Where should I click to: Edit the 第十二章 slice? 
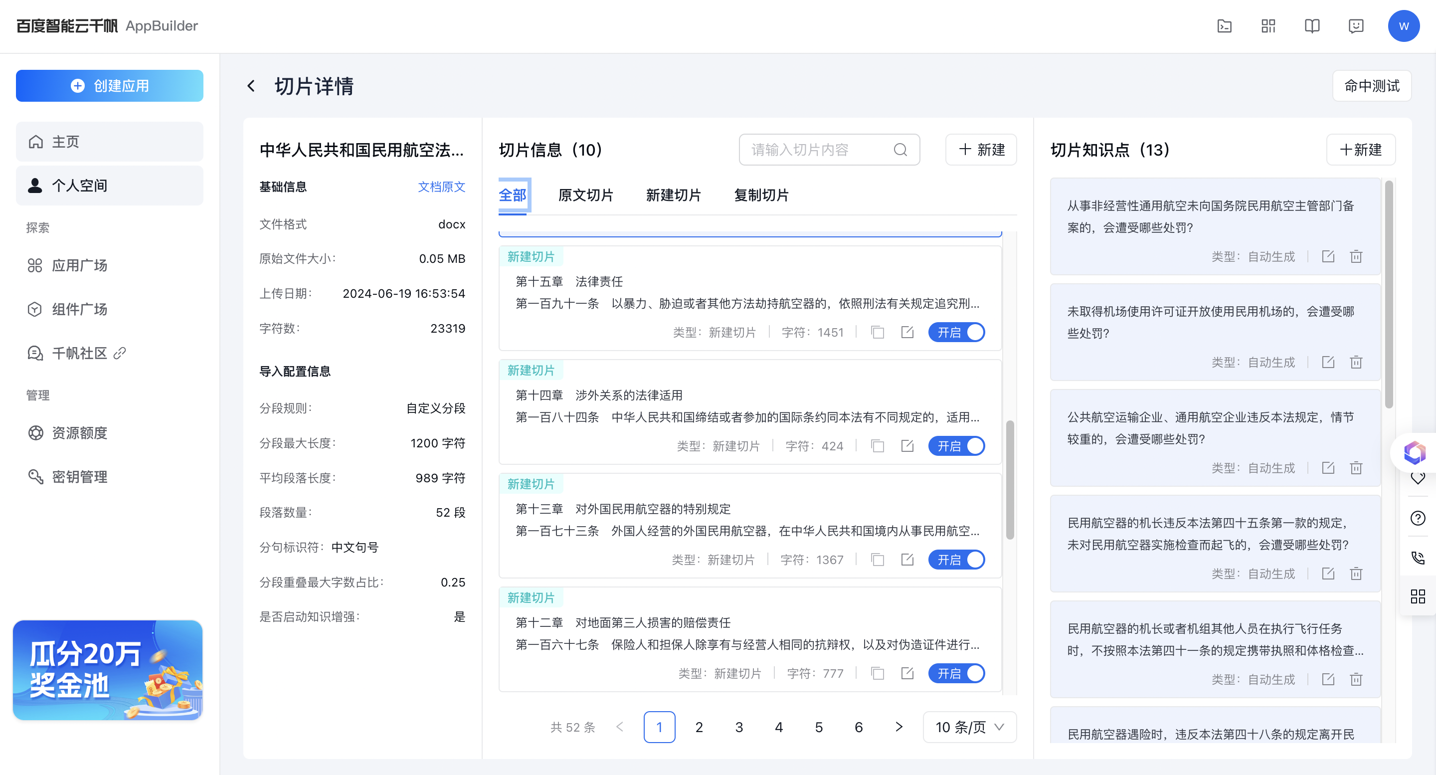[907, 674]
